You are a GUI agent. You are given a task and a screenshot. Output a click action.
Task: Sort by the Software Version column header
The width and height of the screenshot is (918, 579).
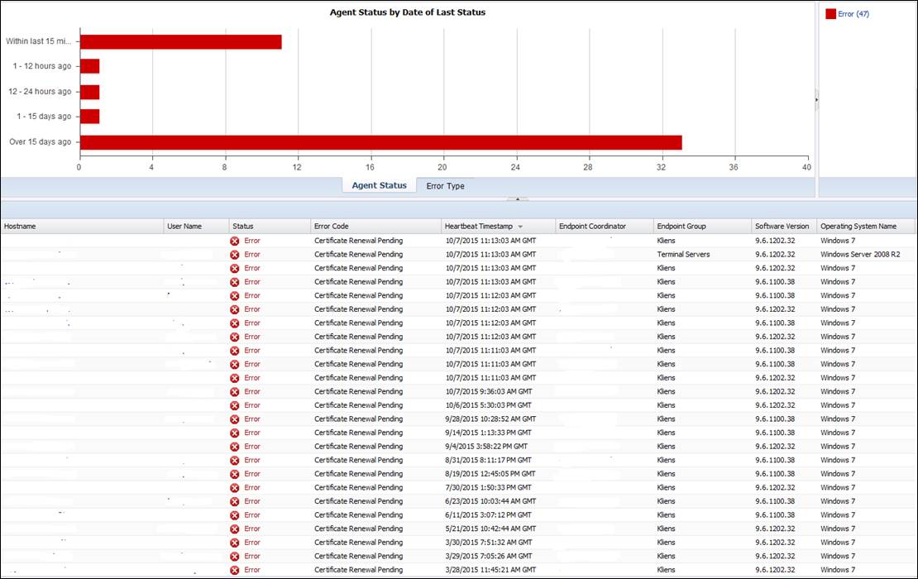pyautogui.click(x=782, y=226)
